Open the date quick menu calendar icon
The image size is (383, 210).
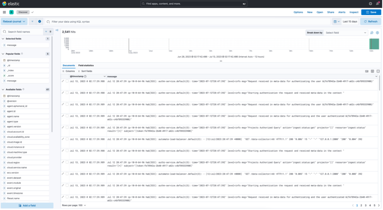click(x=336, y=22)
